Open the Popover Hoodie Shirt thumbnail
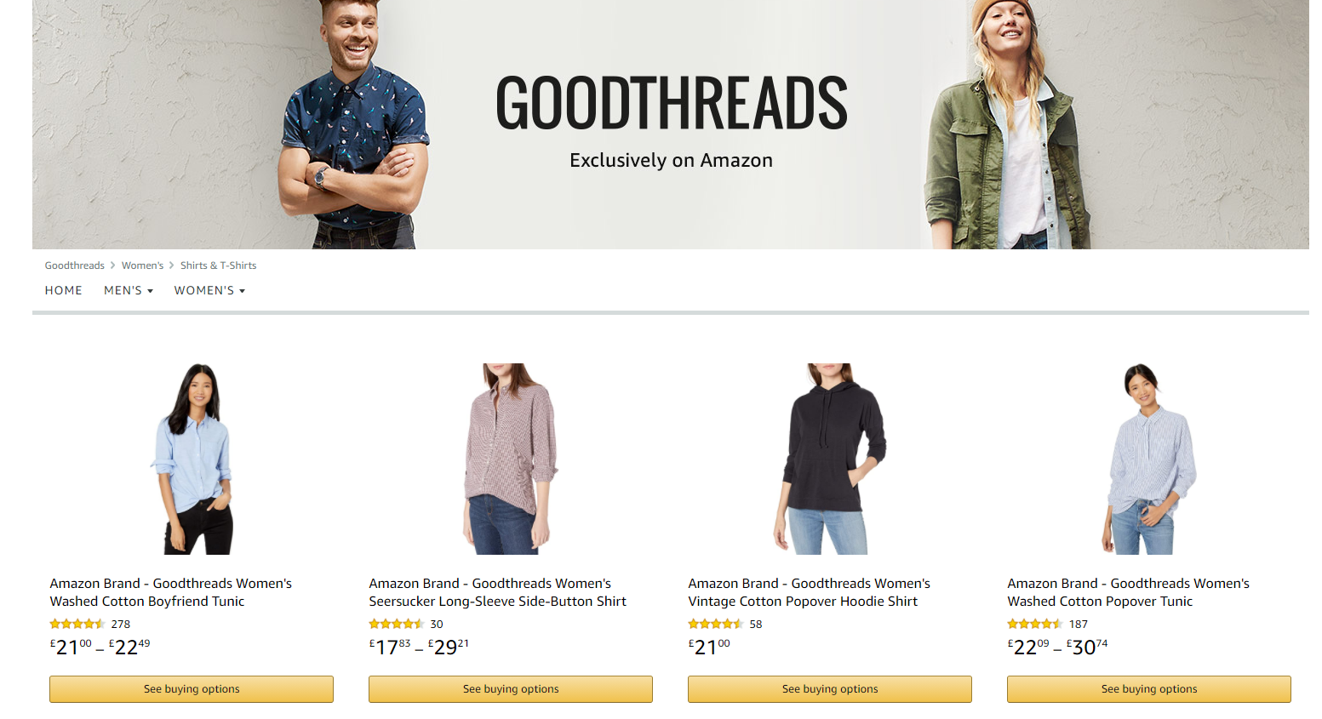The height and width of the screenshot is (719, 1322). (830, 459)
